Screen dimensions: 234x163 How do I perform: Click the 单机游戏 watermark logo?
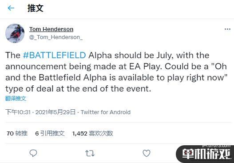206,155
